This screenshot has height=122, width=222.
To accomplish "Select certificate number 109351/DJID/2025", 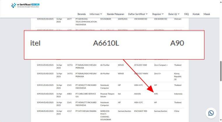I will 45,85.
